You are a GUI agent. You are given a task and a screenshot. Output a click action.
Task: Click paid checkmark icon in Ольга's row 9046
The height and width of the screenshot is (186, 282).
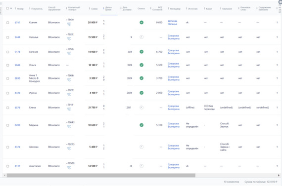tap(141, 65)
